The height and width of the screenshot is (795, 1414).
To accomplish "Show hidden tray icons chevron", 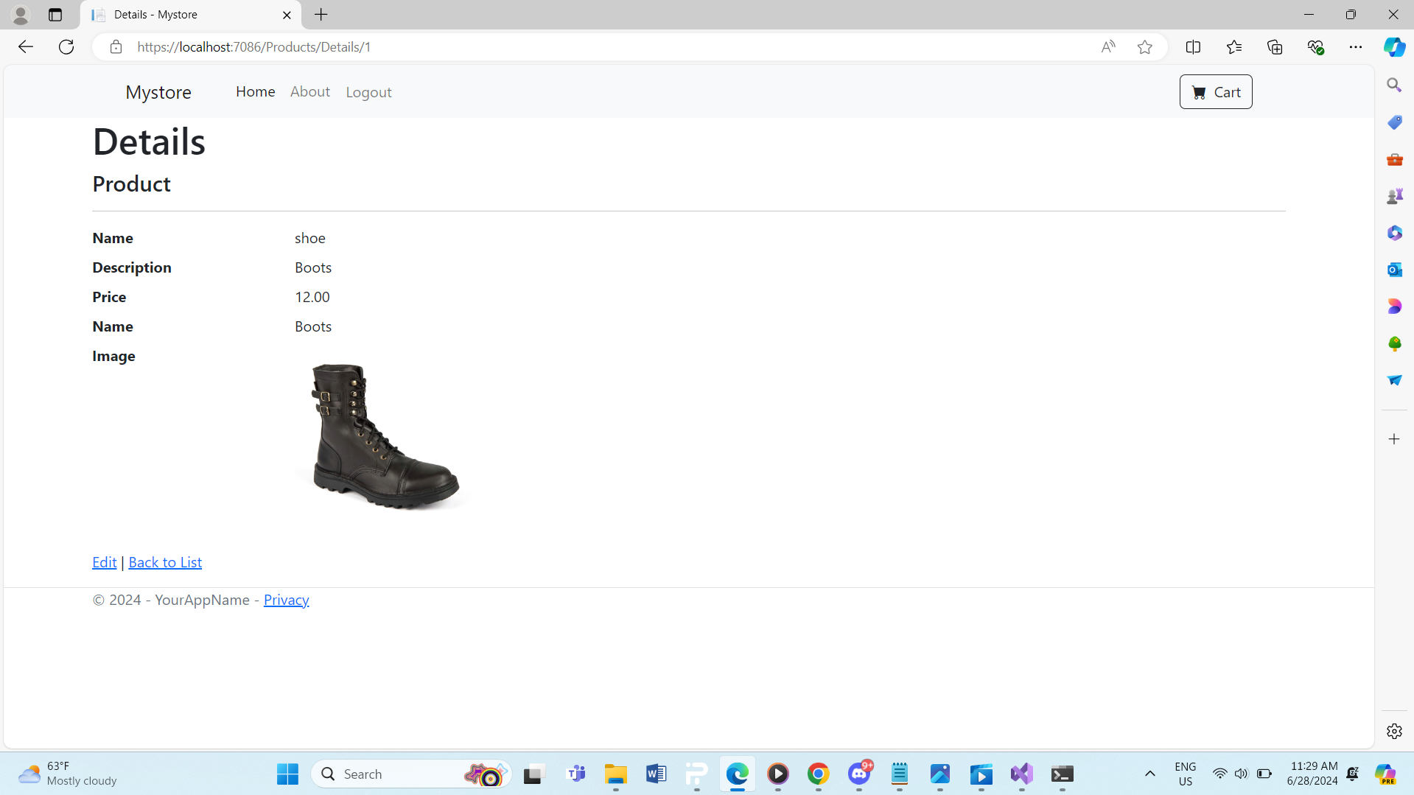I will [x=1149, y=774].
